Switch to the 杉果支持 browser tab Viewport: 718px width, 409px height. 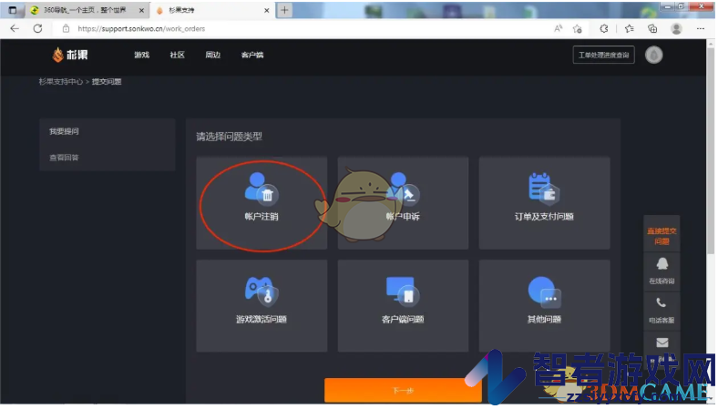tap(213, 10)
